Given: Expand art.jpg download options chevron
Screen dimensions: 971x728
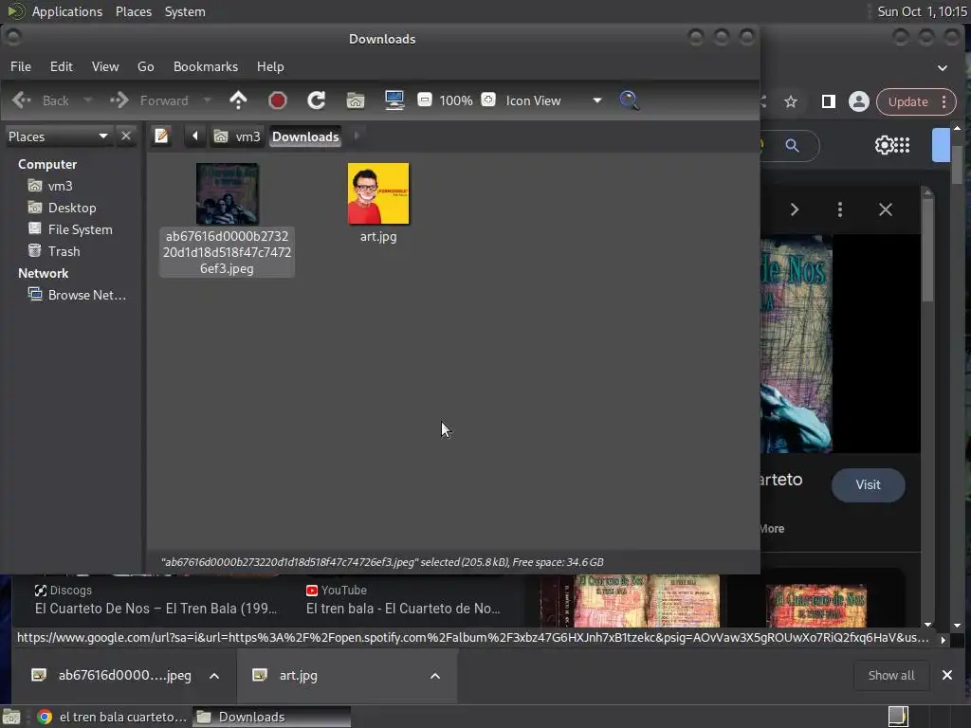Looking at the screenshot, I should 435,676.
